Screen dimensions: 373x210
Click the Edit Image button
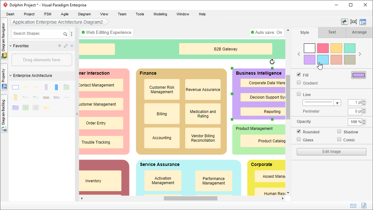tap(331, 152)
